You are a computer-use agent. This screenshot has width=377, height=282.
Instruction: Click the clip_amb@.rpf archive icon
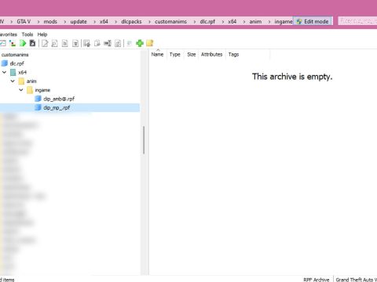click(x=38, y=99)
